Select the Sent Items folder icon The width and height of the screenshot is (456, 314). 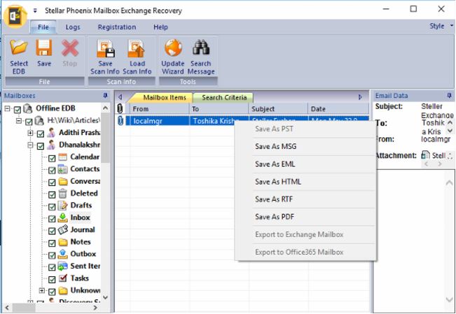pyautogui.click(x=62, y=266)
